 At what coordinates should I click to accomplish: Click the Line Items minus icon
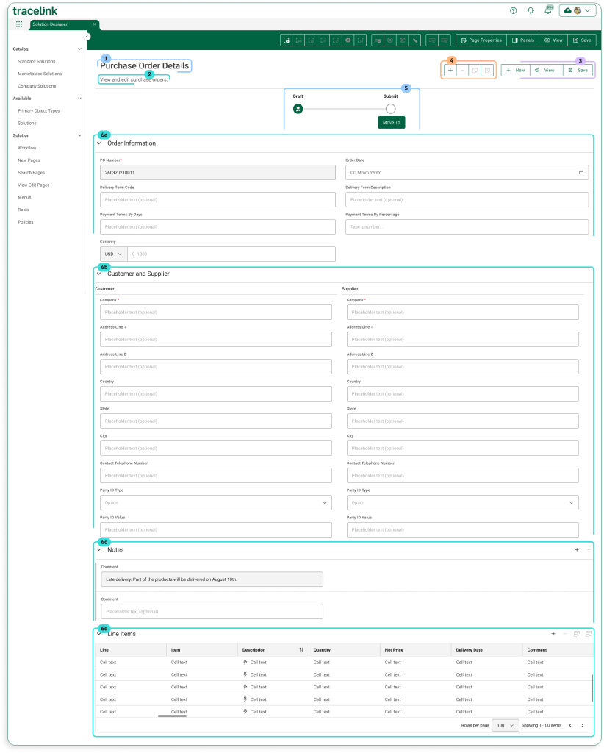click(x=565, y=634)
